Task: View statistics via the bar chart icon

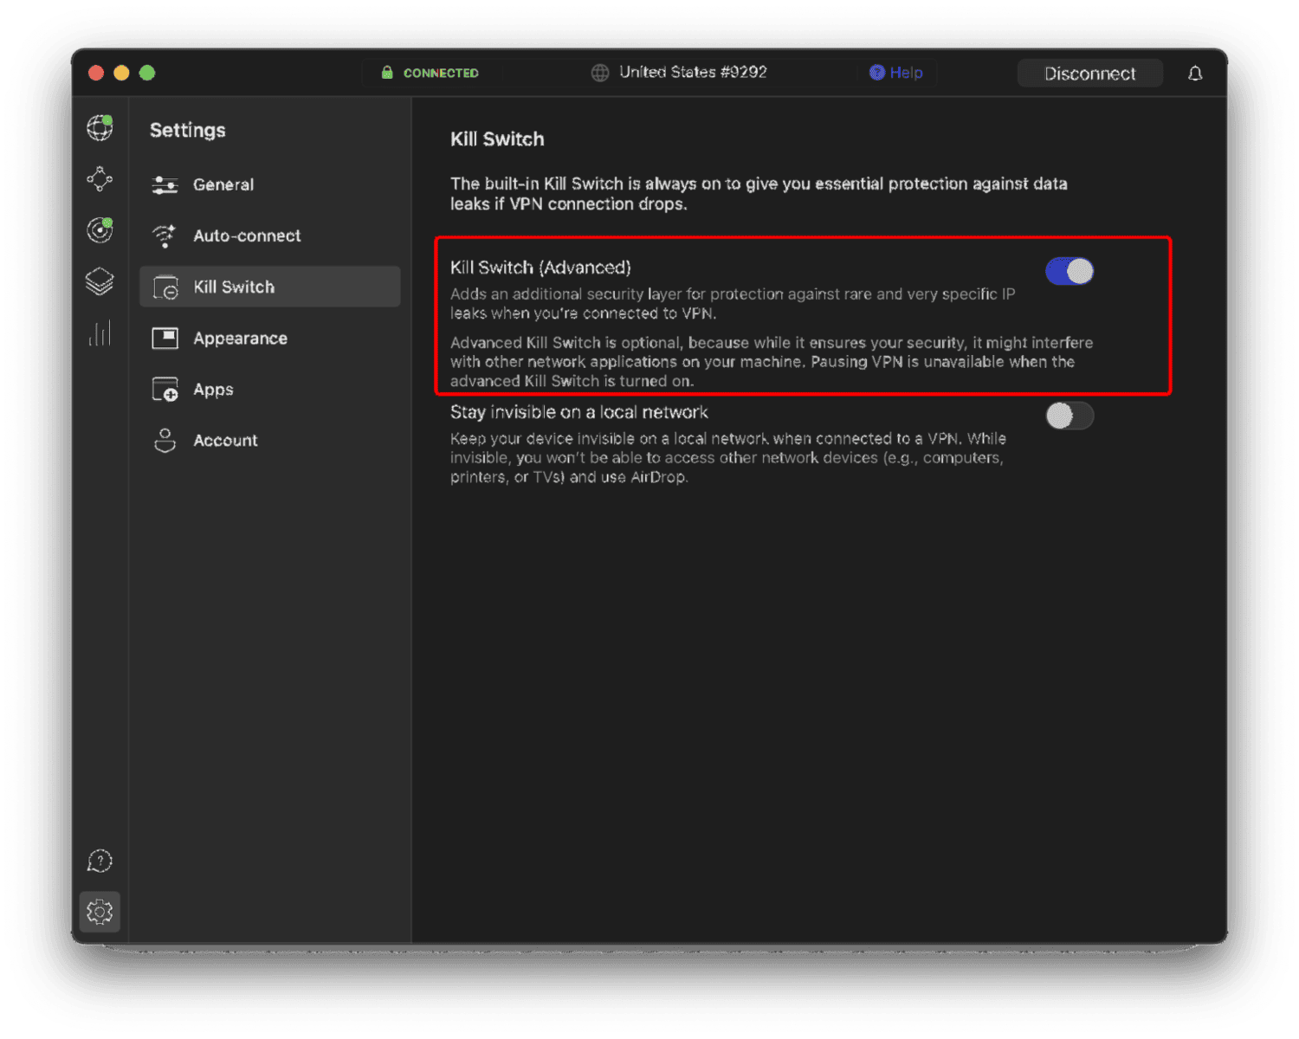Action: point(100,332)
